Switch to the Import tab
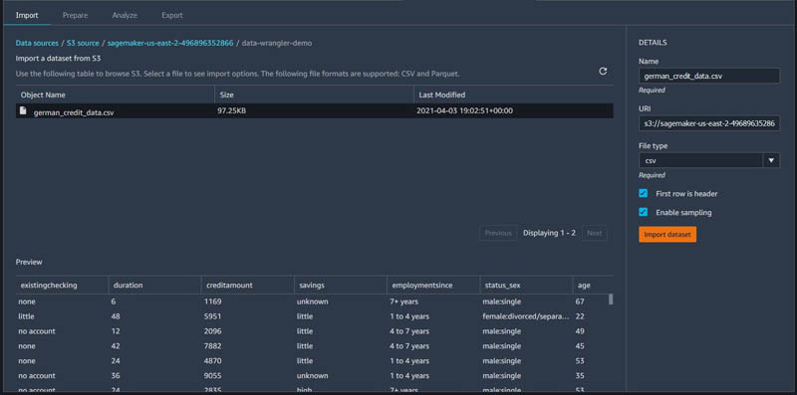The image size is (797, 395). click(x=27, y=15)
